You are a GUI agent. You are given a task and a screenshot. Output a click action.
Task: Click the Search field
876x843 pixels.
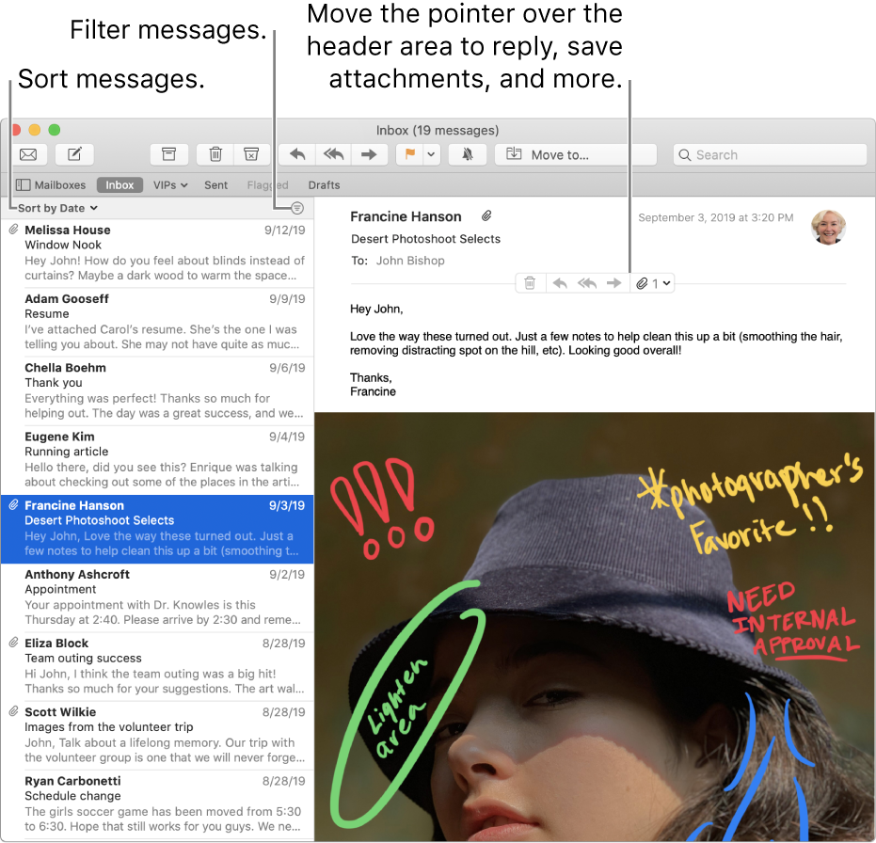click(770, 154)
